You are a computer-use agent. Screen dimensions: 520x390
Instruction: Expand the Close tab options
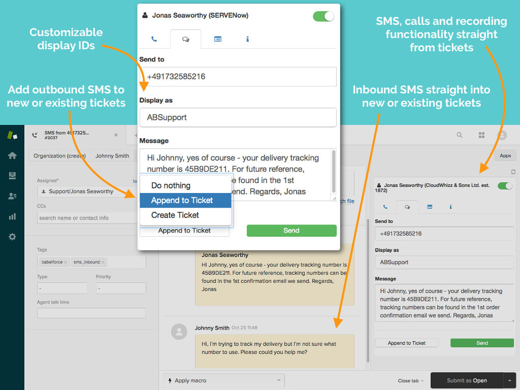411,381
